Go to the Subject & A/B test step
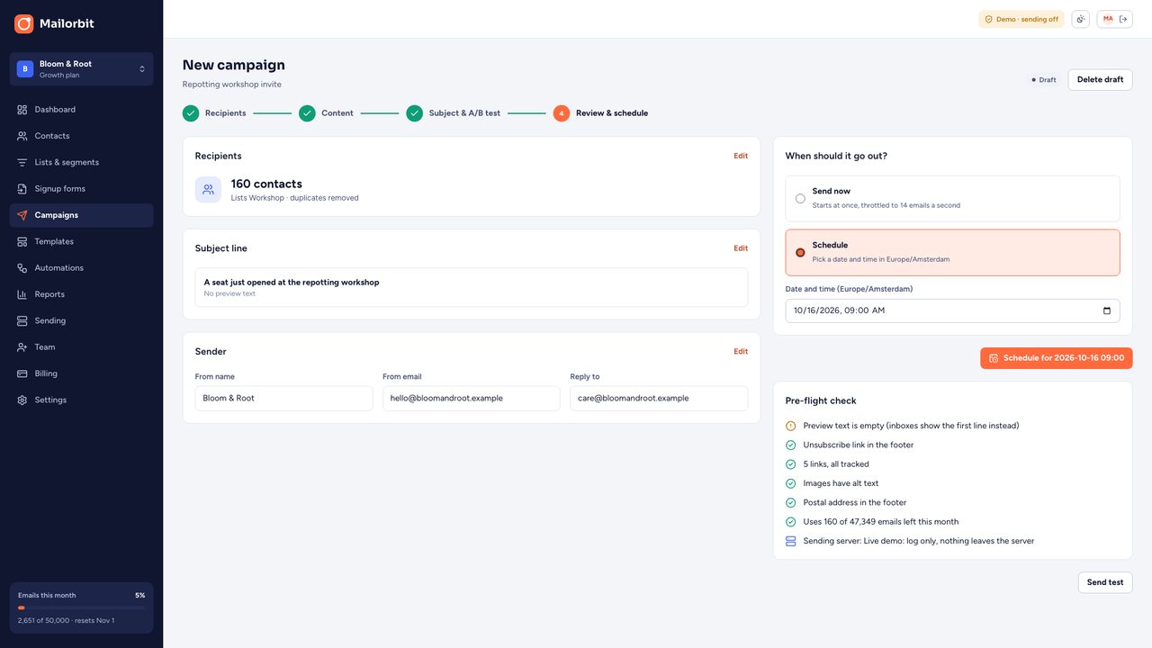 click(x=454, y=113)
